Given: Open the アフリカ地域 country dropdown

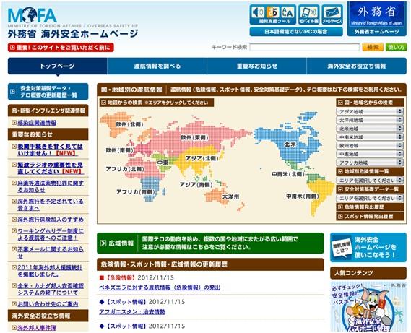Looking at the screenshot, I should point(370,163).
